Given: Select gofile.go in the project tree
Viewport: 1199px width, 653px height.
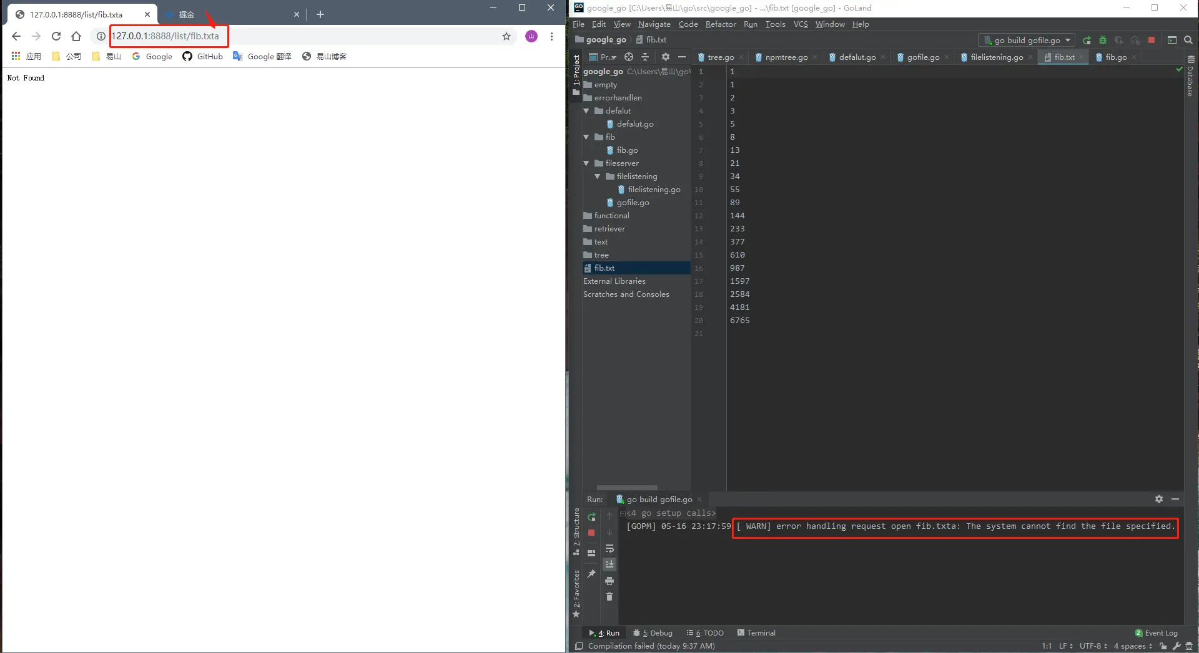Looking at the screenshot, I should click(x=633, y=203).
